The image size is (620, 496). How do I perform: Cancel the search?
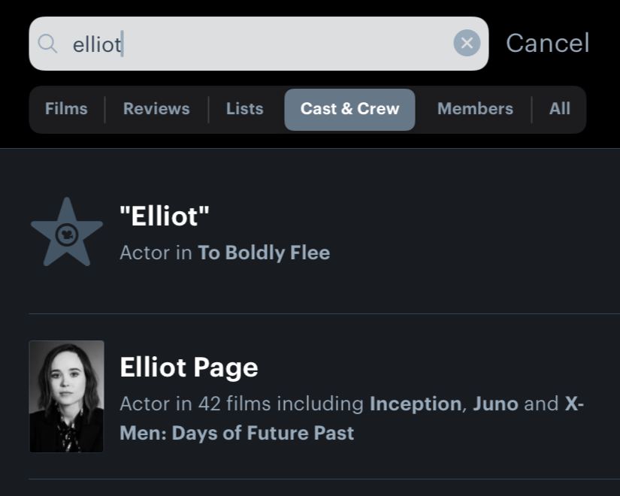[x=548, y=43]
